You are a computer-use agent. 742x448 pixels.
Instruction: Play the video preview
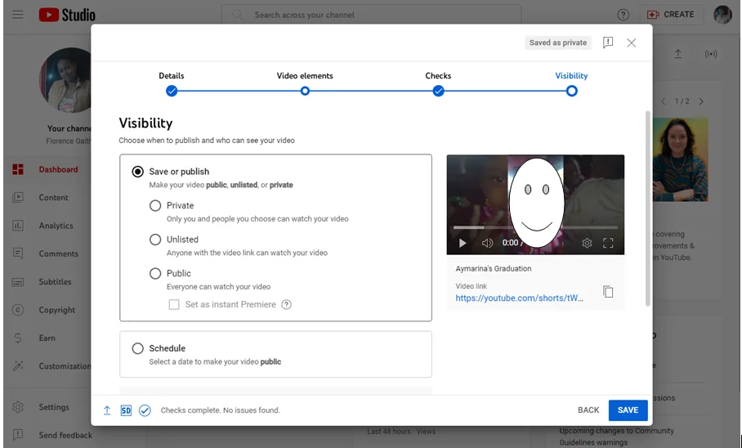[x=463, y=243]
